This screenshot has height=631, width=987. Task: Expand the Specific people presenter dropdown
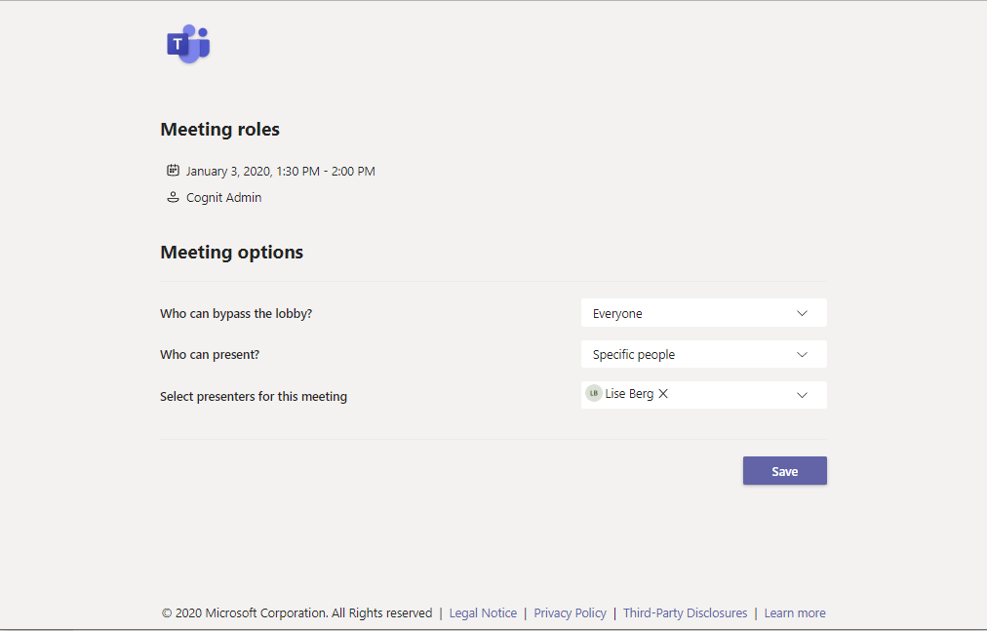(x=703, y=355)
